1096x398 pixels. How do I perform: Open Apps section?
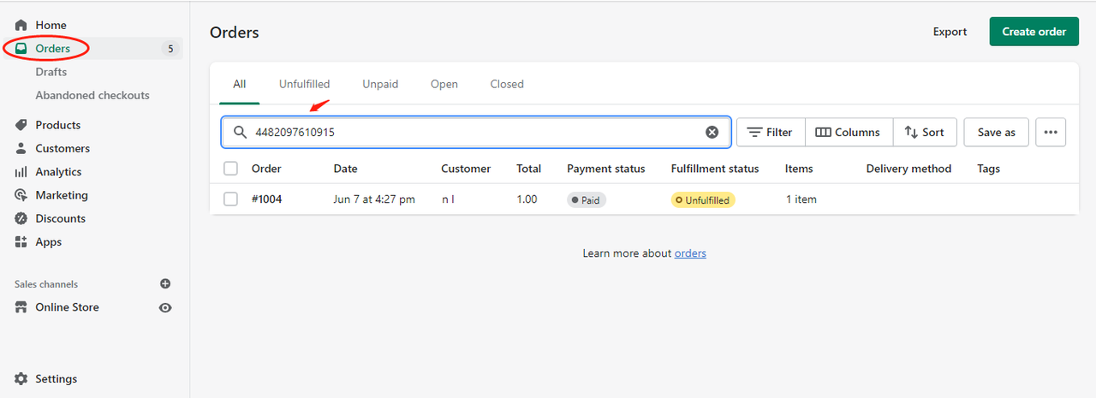(49, 242)
